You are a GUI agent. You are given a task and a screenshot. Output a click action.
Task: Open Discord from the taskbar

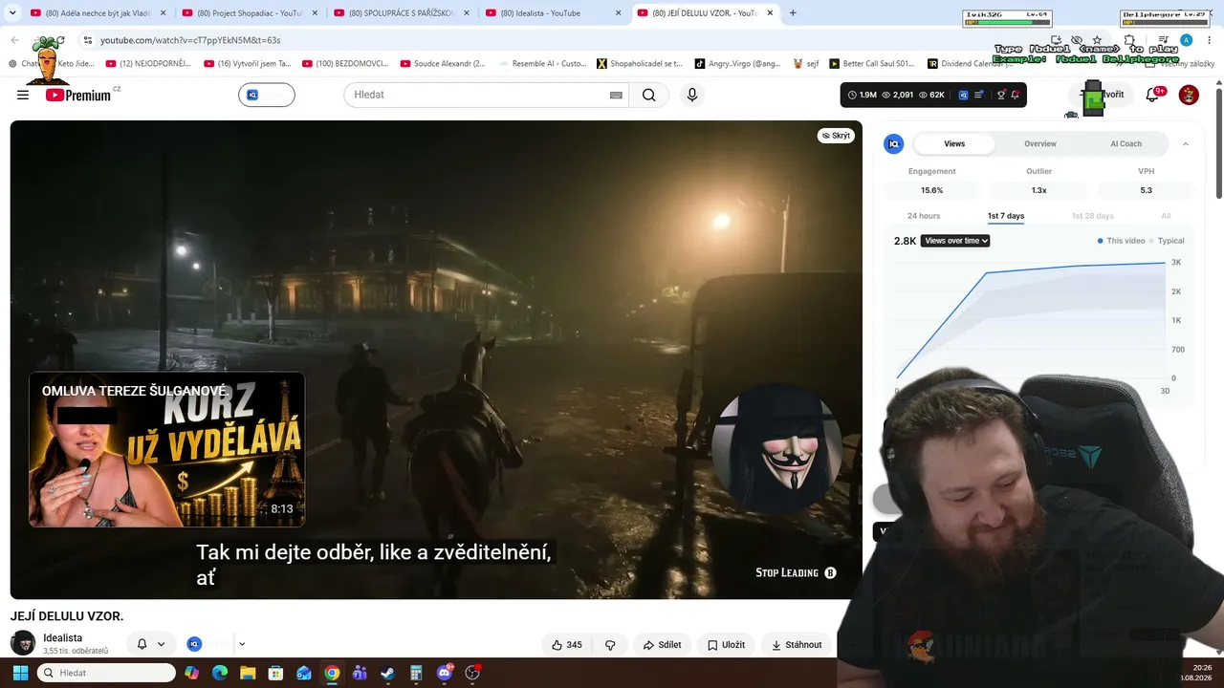pyautogui.click(x=444, y=673)
